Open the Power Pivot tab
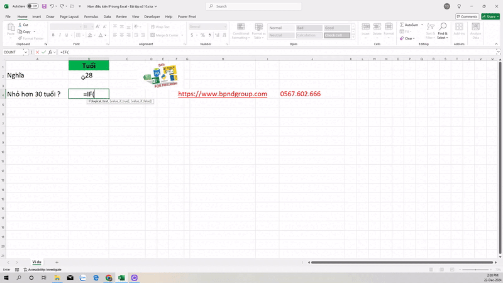The image size is (503, 283). coord(187,17)
